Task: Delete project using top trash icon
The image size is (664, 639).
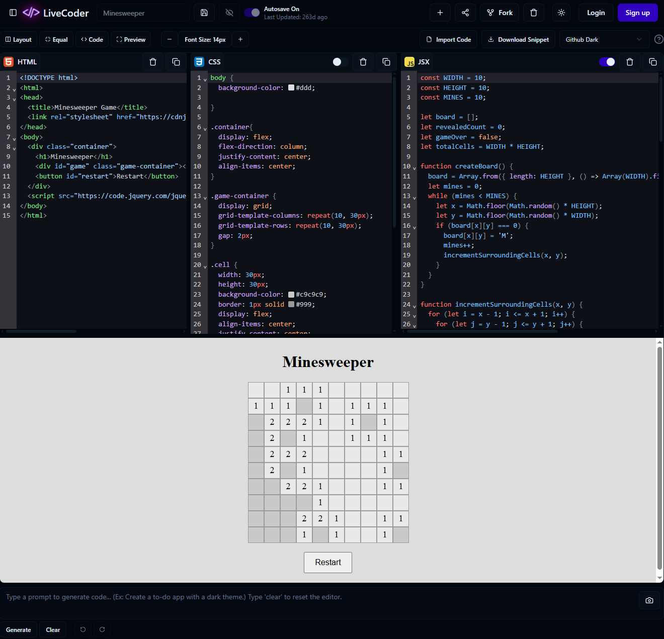Action: coord(534,13)
